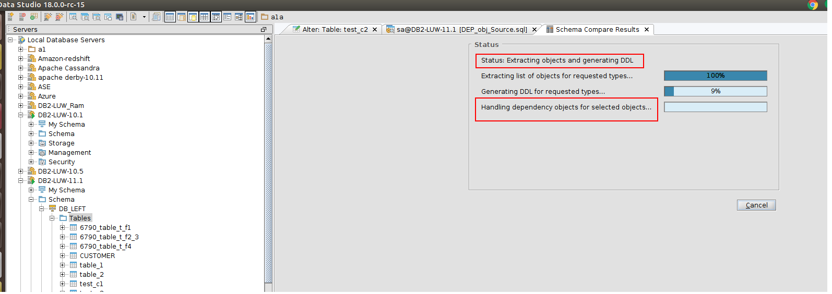The height and width of the screenshot is (294, 832).
Task: Click the Storage node icon
Action: click(x=42, y=143)
